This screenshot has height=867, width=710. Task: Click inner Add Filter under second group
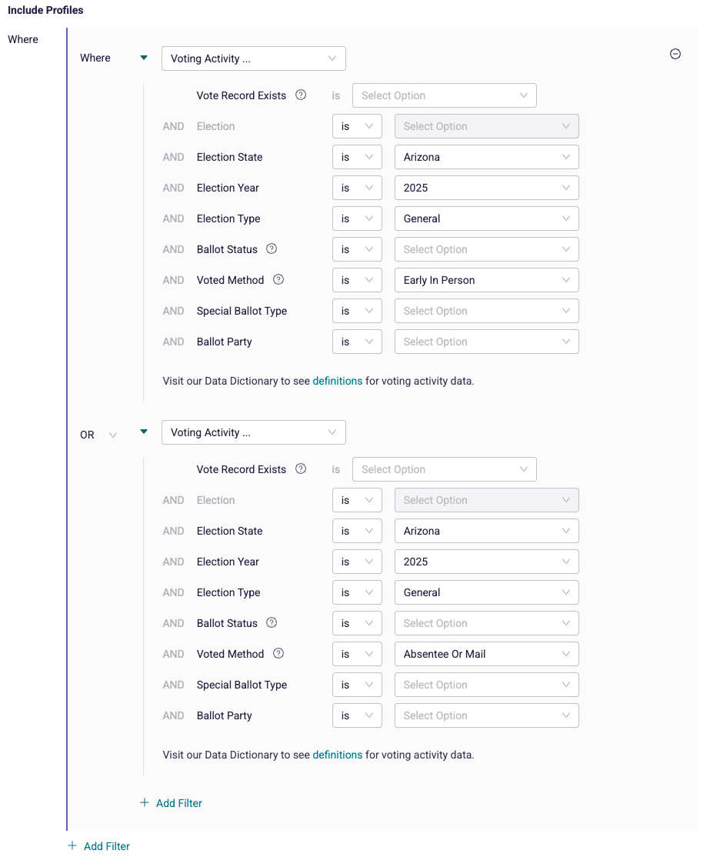pyautogui.click(x=172, y=803)
